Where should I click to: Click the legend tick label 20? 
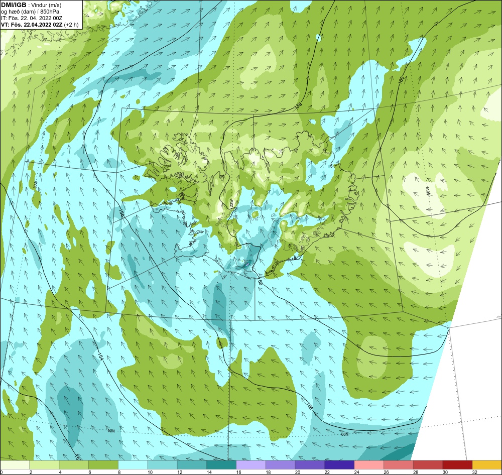point(298,472)
